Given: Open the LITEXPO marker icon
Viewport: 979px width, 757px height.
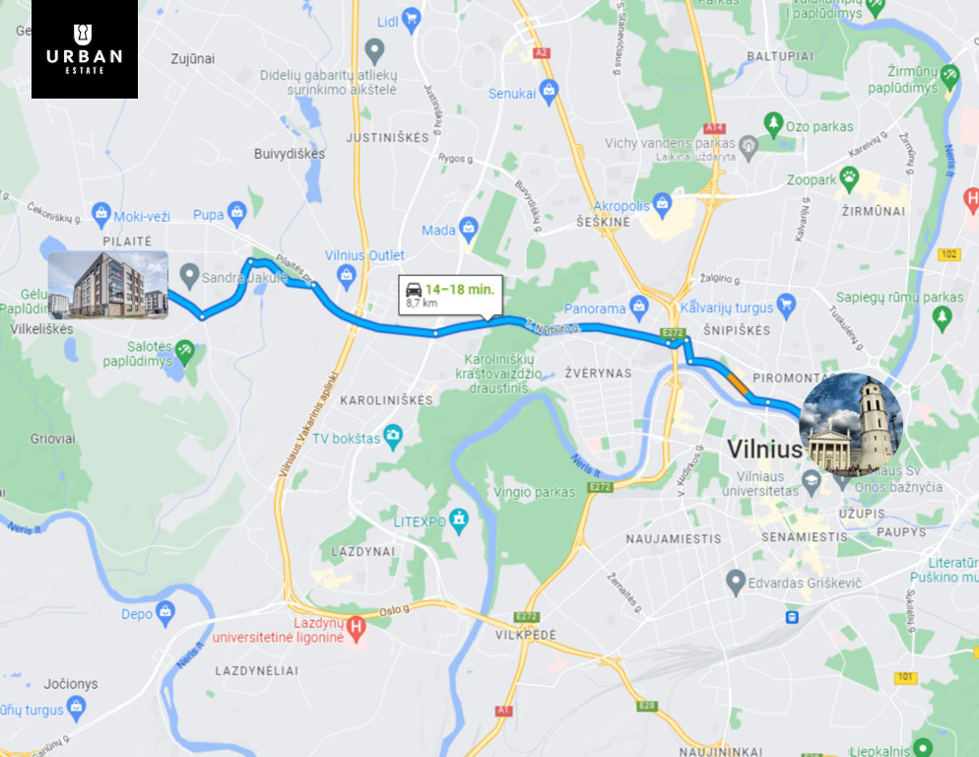Looking at the screenshot, I should click(x=459, y=520).
